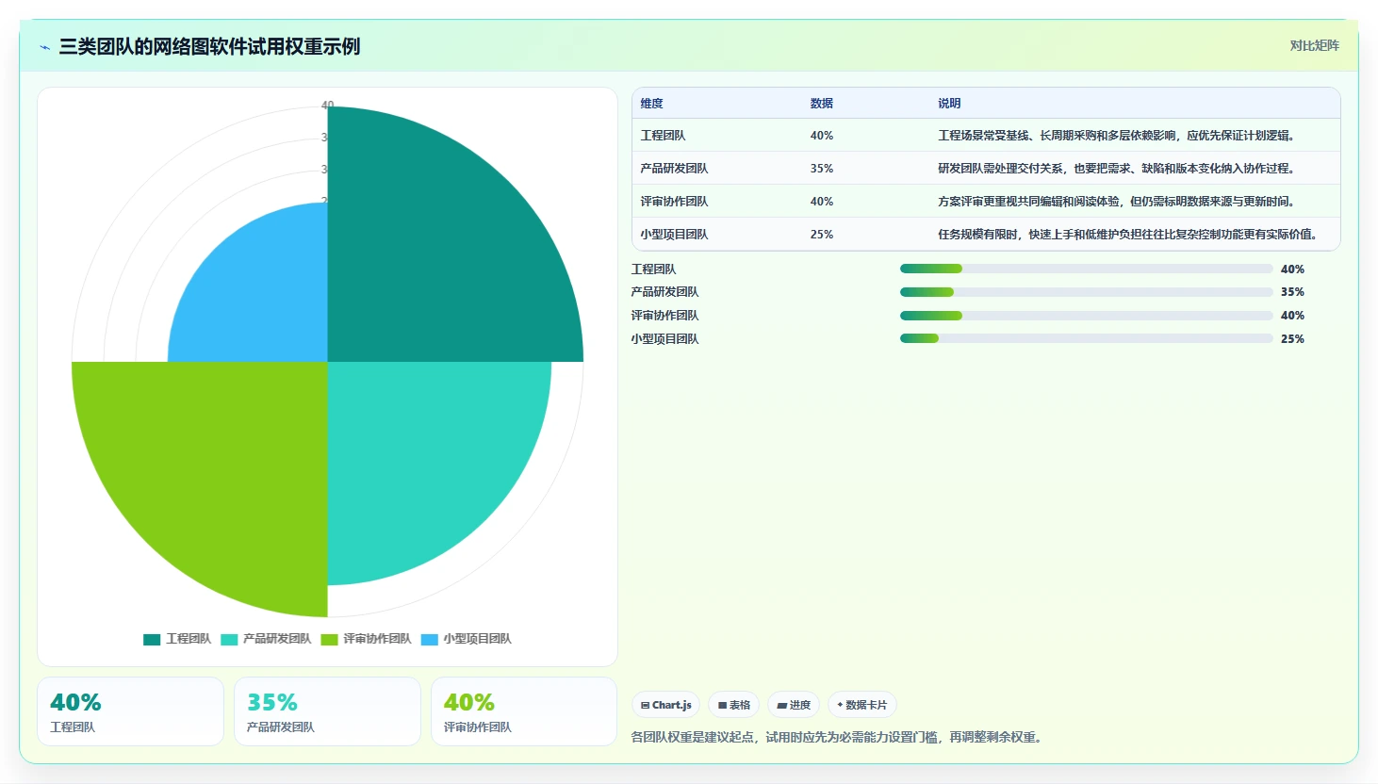The image size is (1378, 784).
Task: Click the diamond icon in the 数据卡片 chip
Action: pos(840,705)
